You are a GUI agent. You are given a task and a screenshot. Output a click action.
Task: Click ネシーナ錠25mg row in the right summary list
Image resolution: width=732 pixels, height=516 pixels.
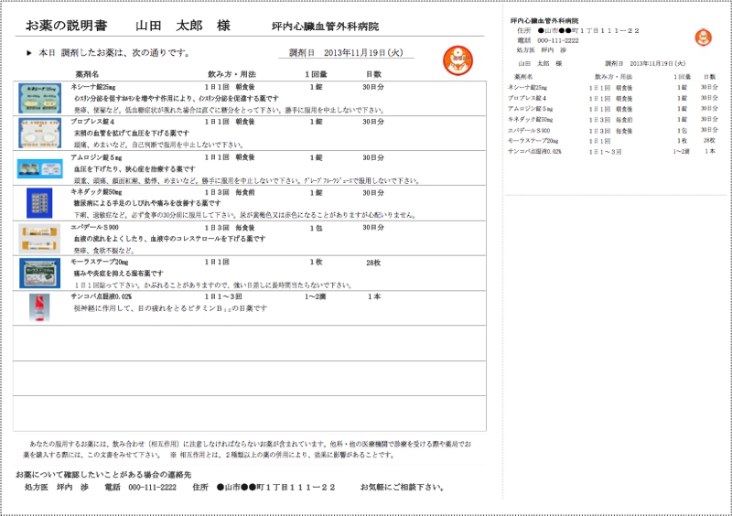532,87
